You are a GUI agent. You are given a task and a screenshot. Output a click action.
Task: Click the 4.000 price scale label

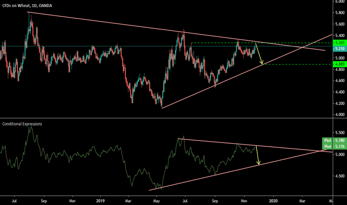click(340, 114)
